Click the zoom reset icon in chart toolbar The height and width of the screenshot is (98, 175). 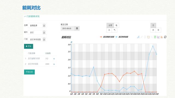point(152,37)
